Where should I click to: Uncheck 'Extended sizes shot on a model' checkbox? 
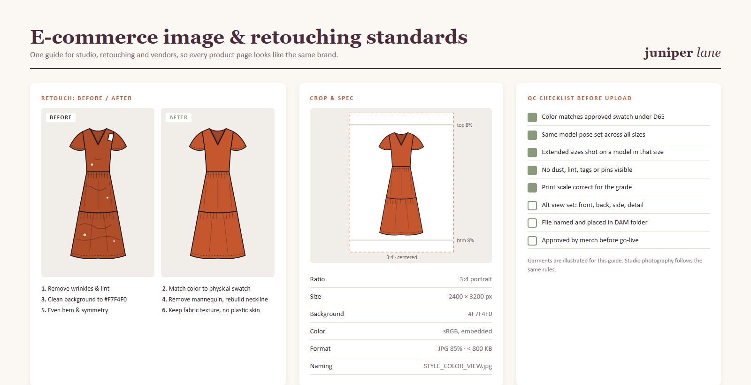click(x=532, y=152)
